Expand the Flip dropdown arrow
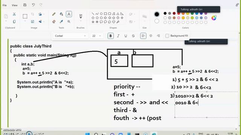Image resolution: width=241 pixels, height=135 pixels. [44, 22]
